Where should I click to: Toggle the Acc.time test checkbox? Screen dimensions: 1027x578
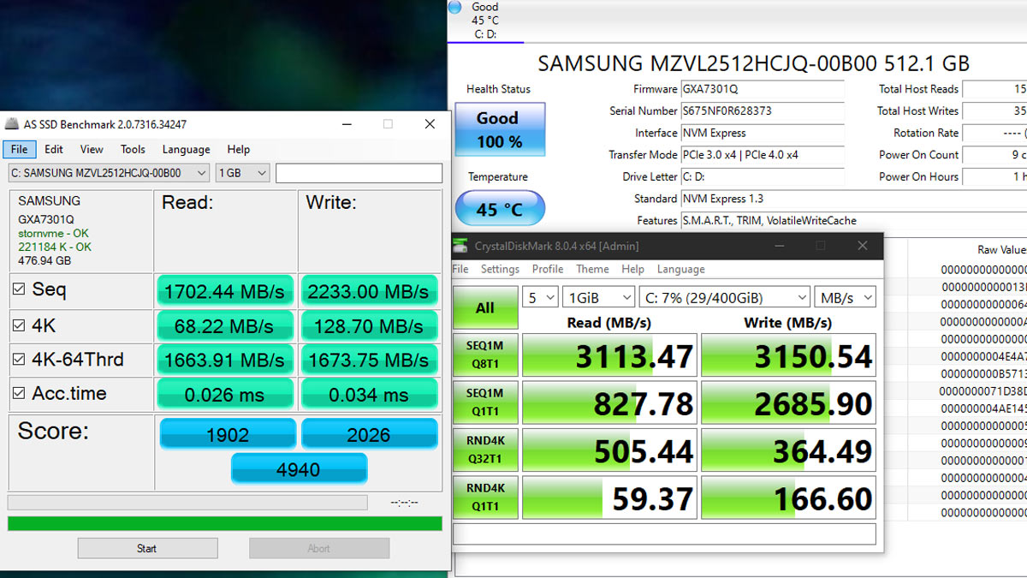(x=19, y=394)
